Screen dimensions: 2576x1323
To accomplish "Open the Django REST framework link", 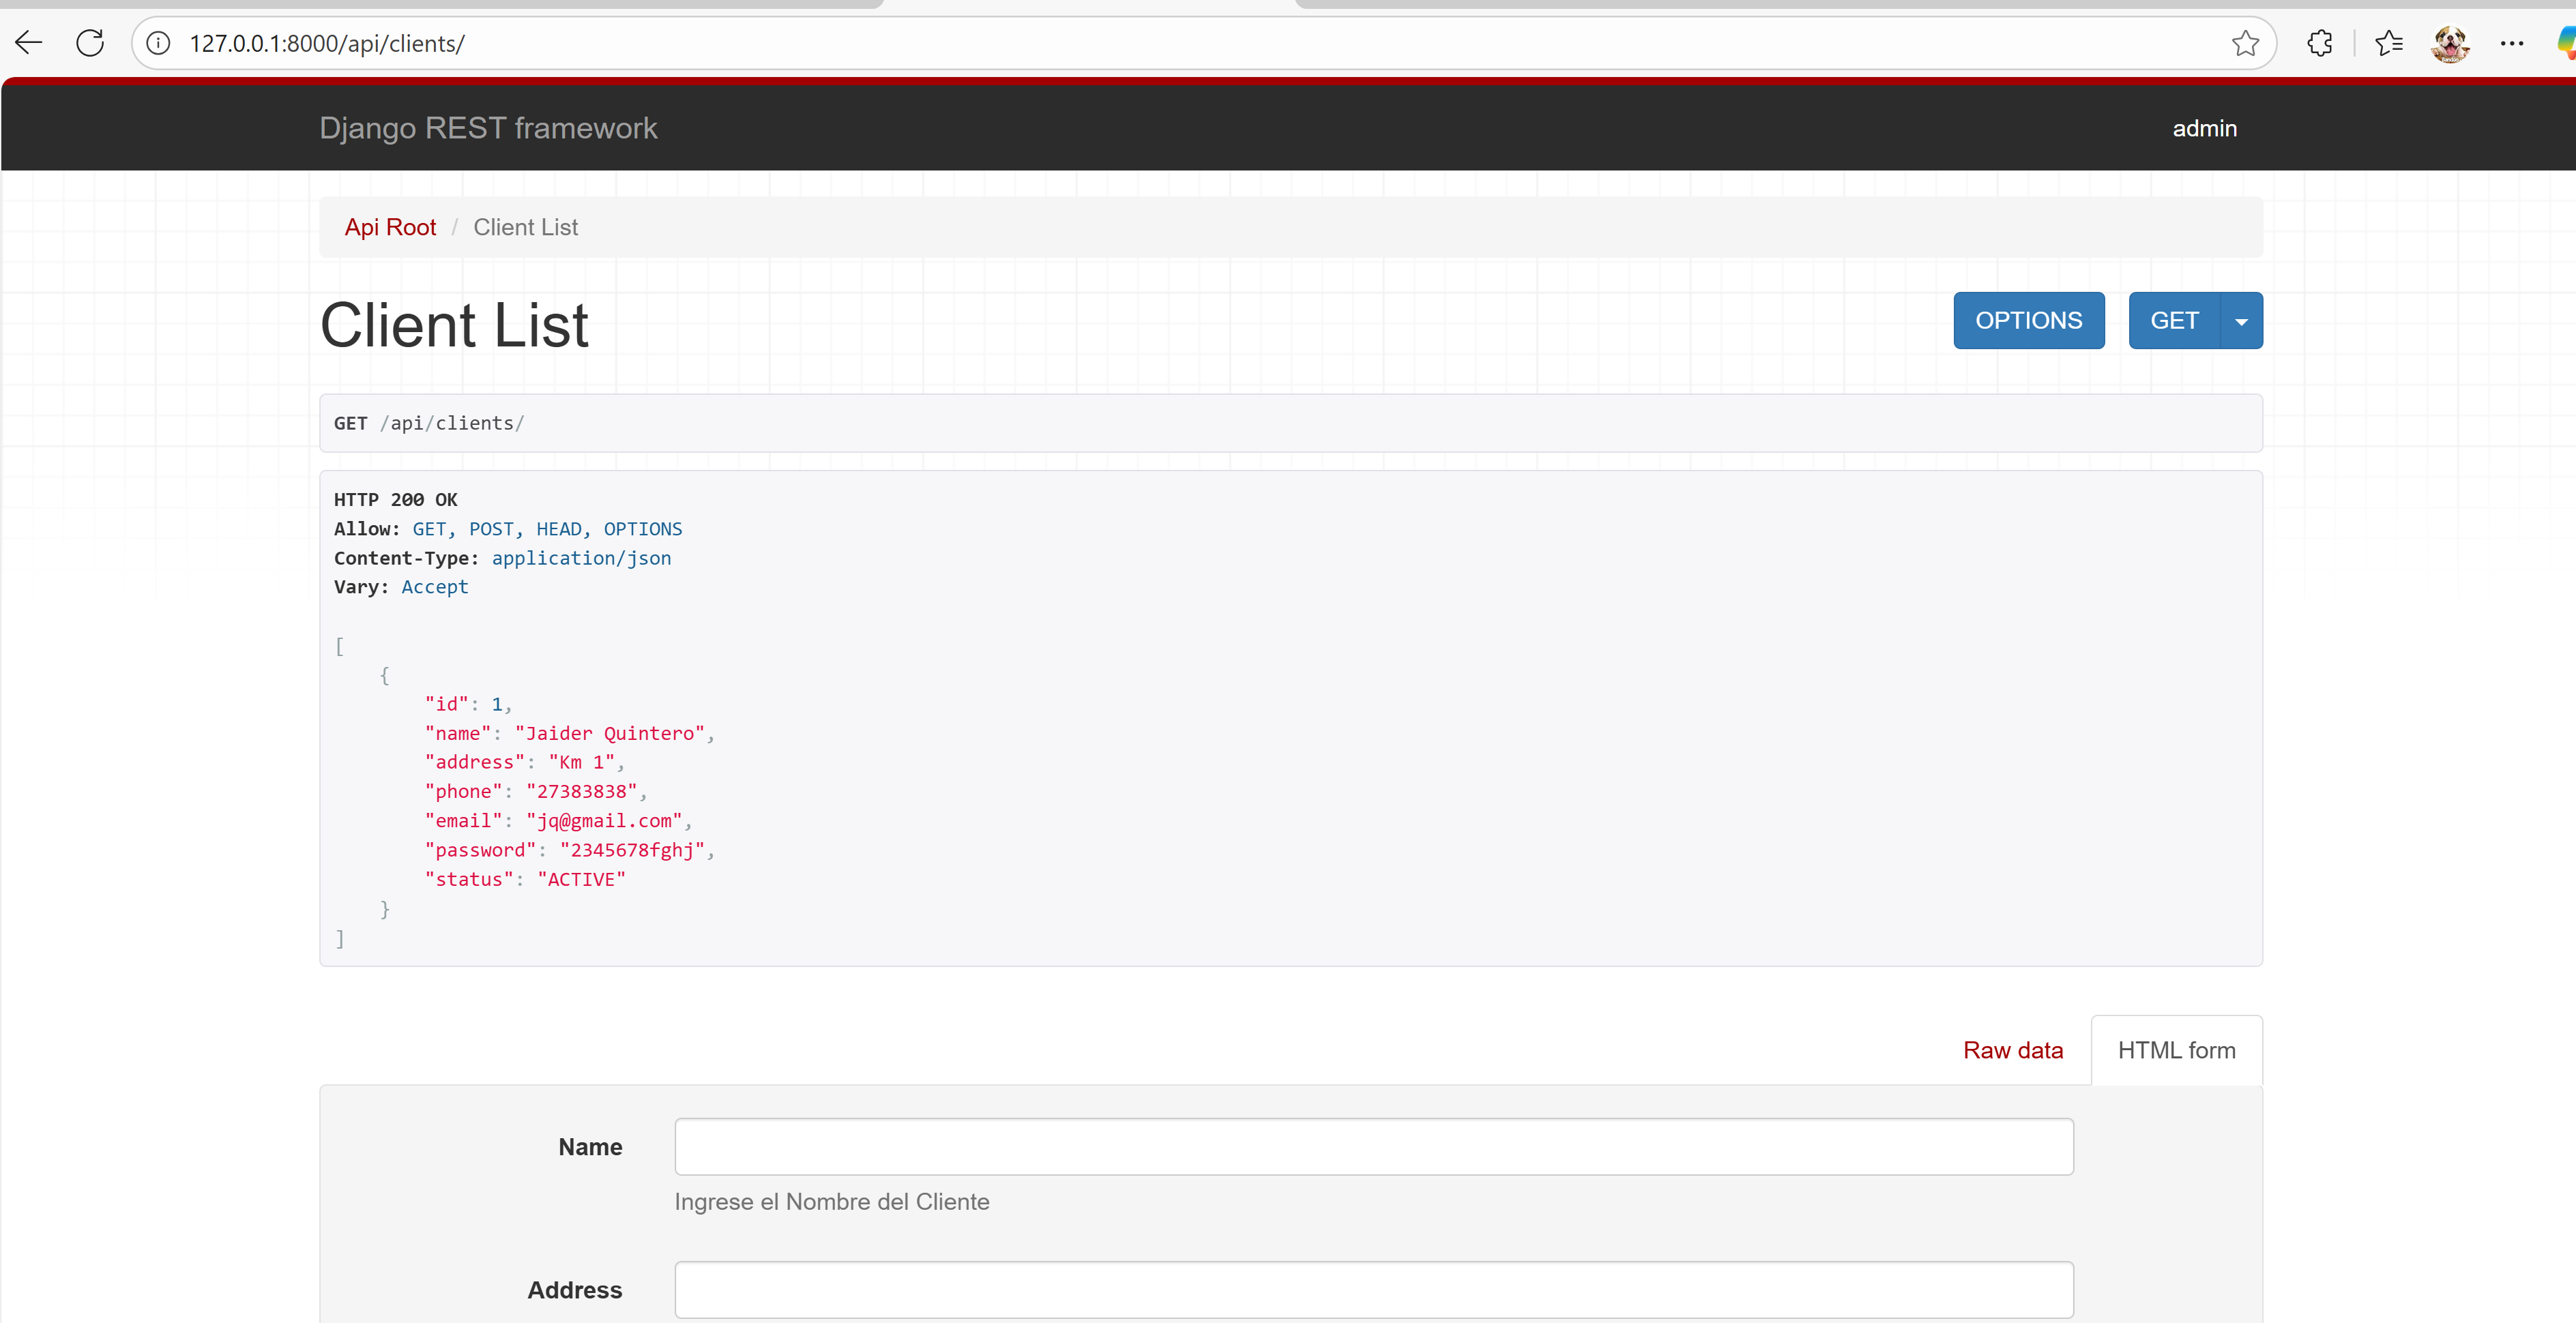I will 488,128.
